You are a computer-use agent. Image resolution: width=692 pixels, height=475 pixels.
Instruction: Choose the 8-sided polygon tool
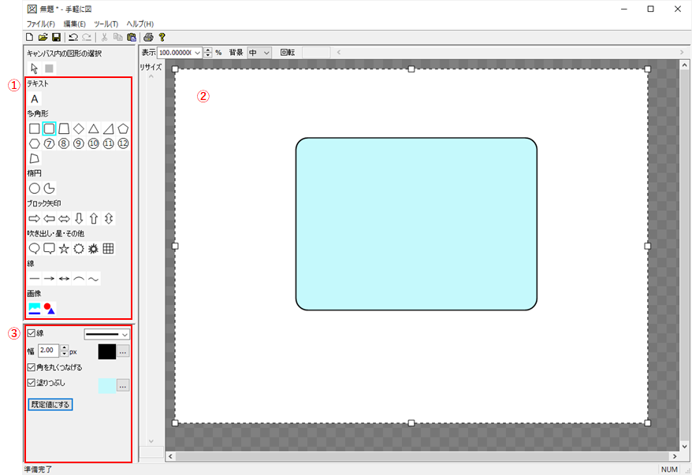pyautogui.click(x=64, y=143)
